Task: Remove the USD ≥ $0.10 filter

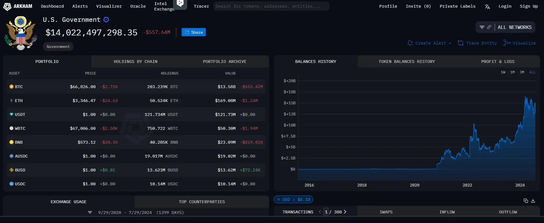Action: (x=279, y=199)
